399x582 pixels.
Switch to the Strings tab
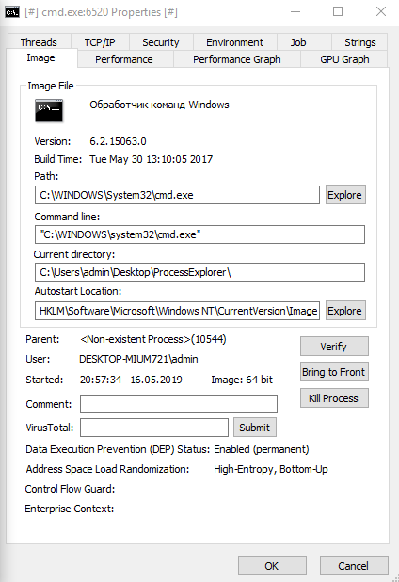(x=359, y=42)
